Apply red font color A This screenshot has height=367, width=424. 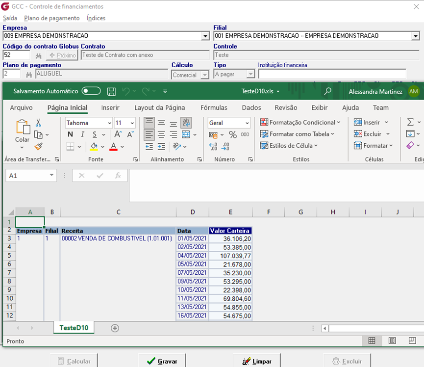pyautogui.click(x=113, y=146)
